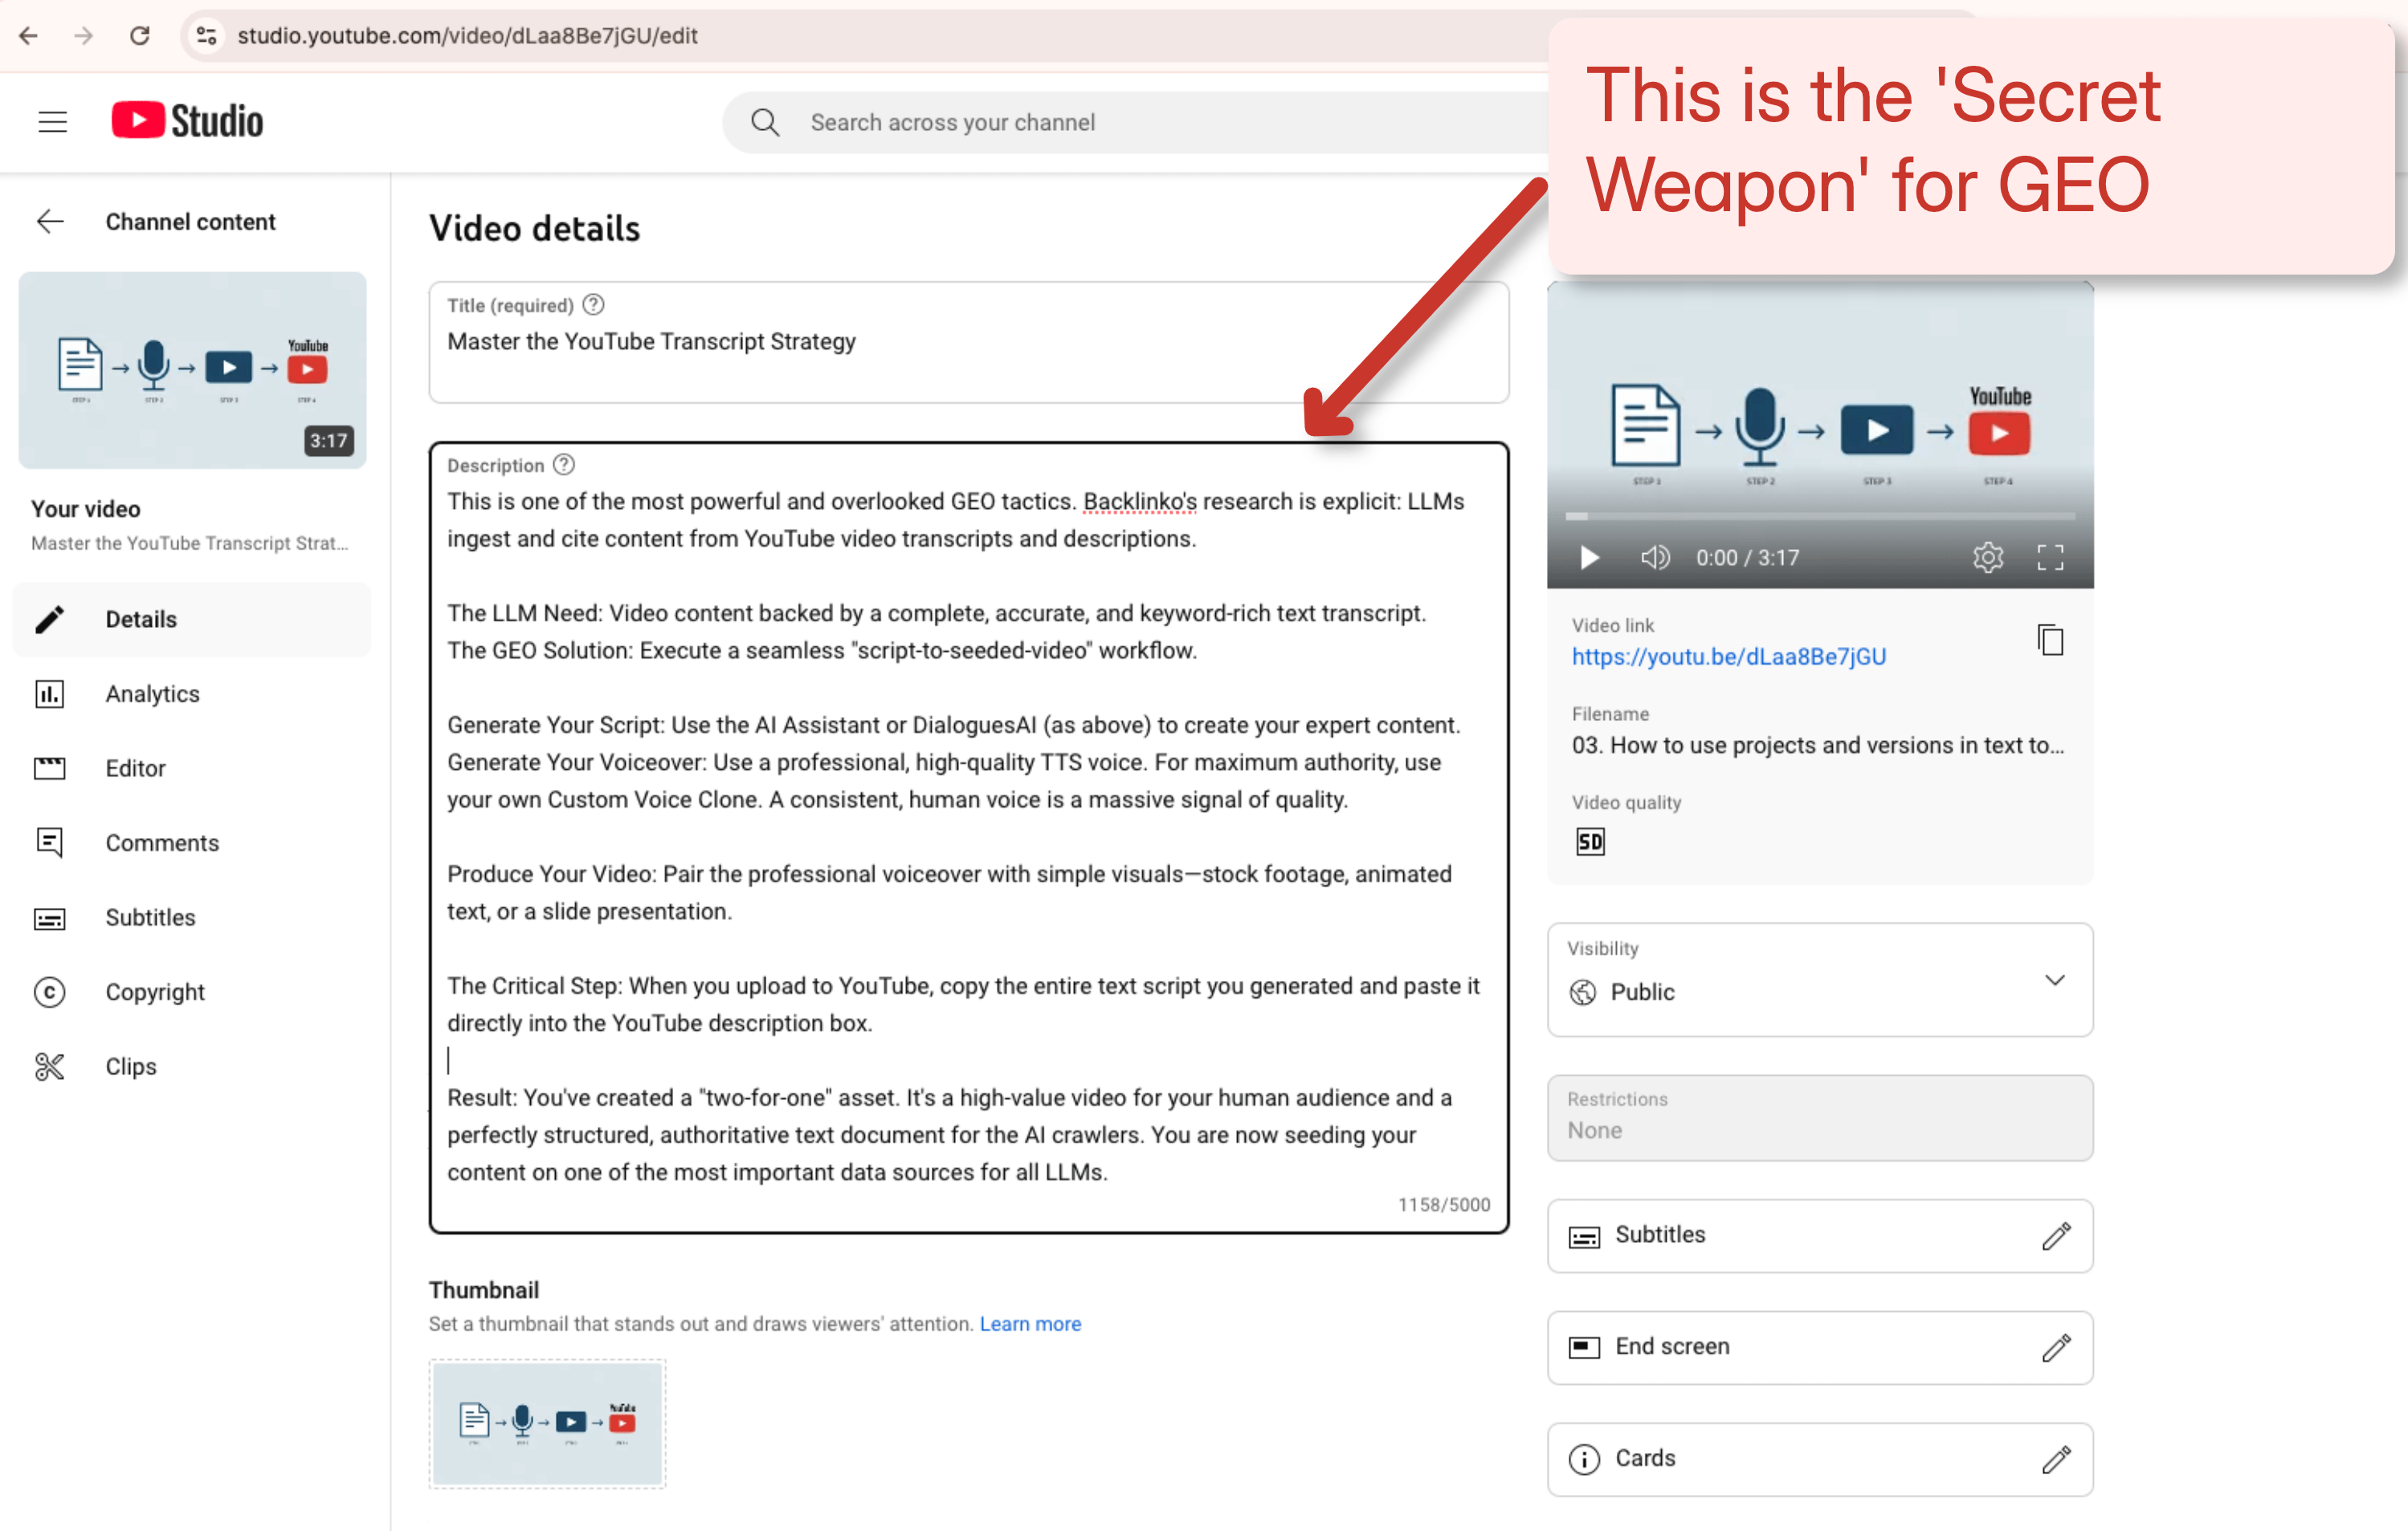This screenshot has height=1531, width=2408.
Task: Click the 'Your video' heading in sidebar
Action: pyautogui.click(x=86, y=509)
